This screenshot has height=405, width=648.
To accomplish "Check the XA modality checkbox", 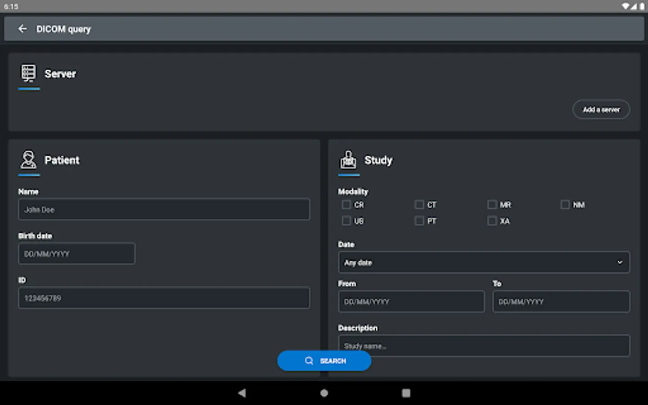I will [x=492, y=221].
